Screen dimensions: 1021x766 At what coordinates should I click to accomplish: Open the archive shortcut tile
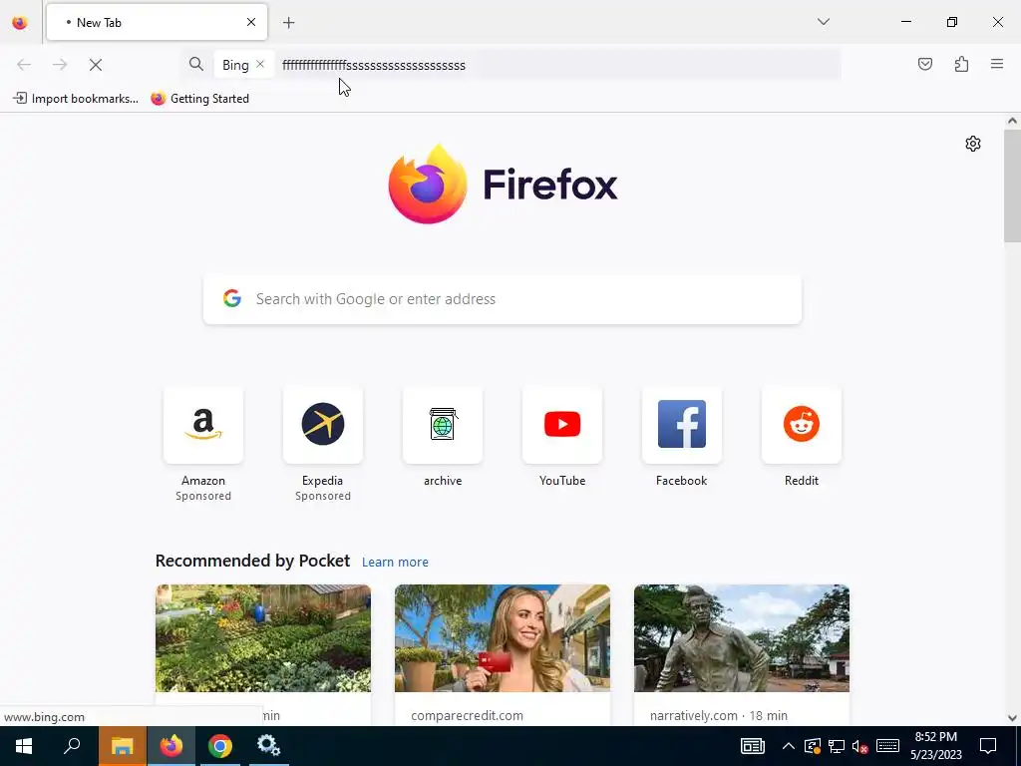click(x=443, y=425)
